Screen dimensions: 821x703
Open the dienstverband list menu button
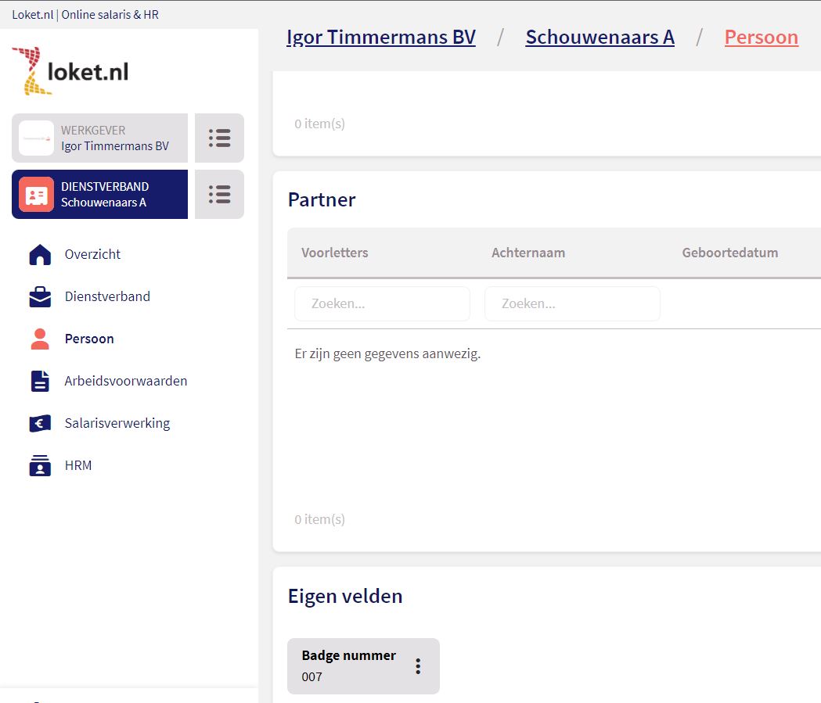tap(219, 195)
